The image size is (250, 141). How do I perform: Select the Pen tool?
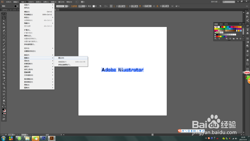tap(4, 31)
